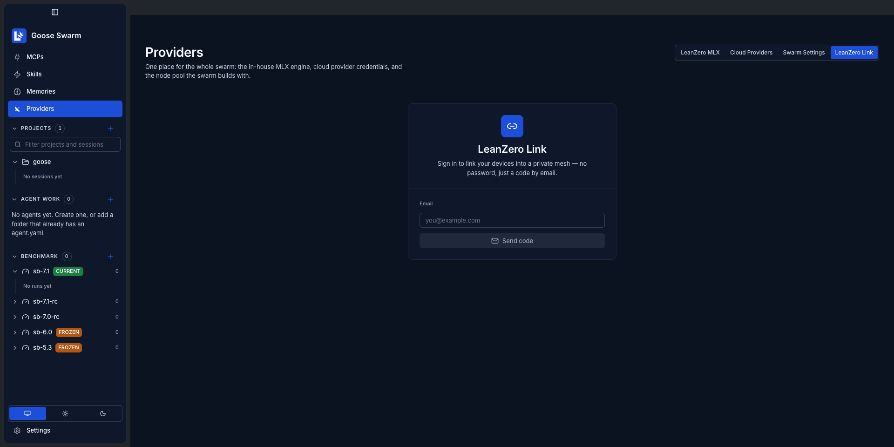Open the Skills section

click(x=65, y=74)
